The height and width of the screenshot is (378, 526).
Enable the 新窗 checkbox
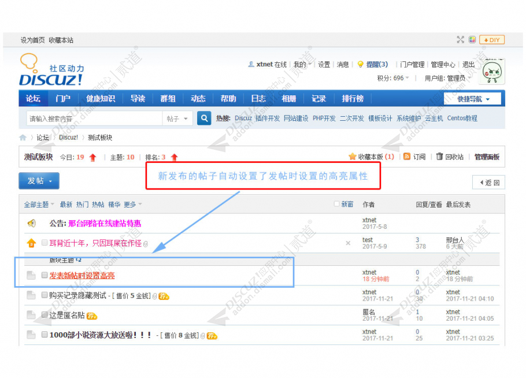[x=337, y=203]
